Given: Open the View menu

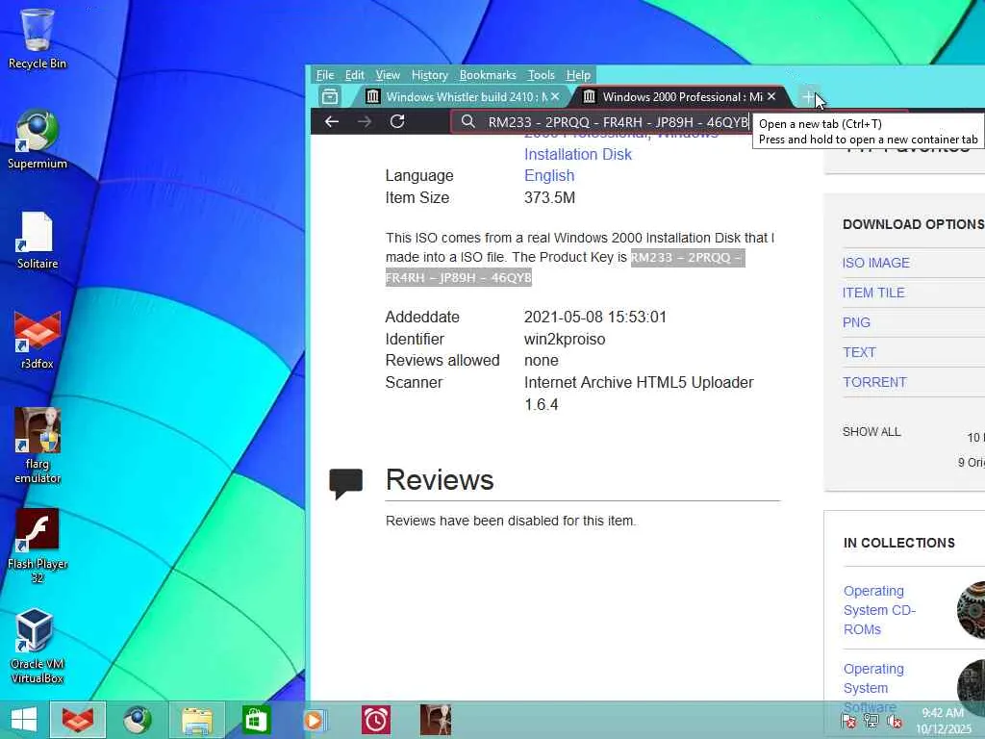Looking at the screenshot, I should [388, 75].
